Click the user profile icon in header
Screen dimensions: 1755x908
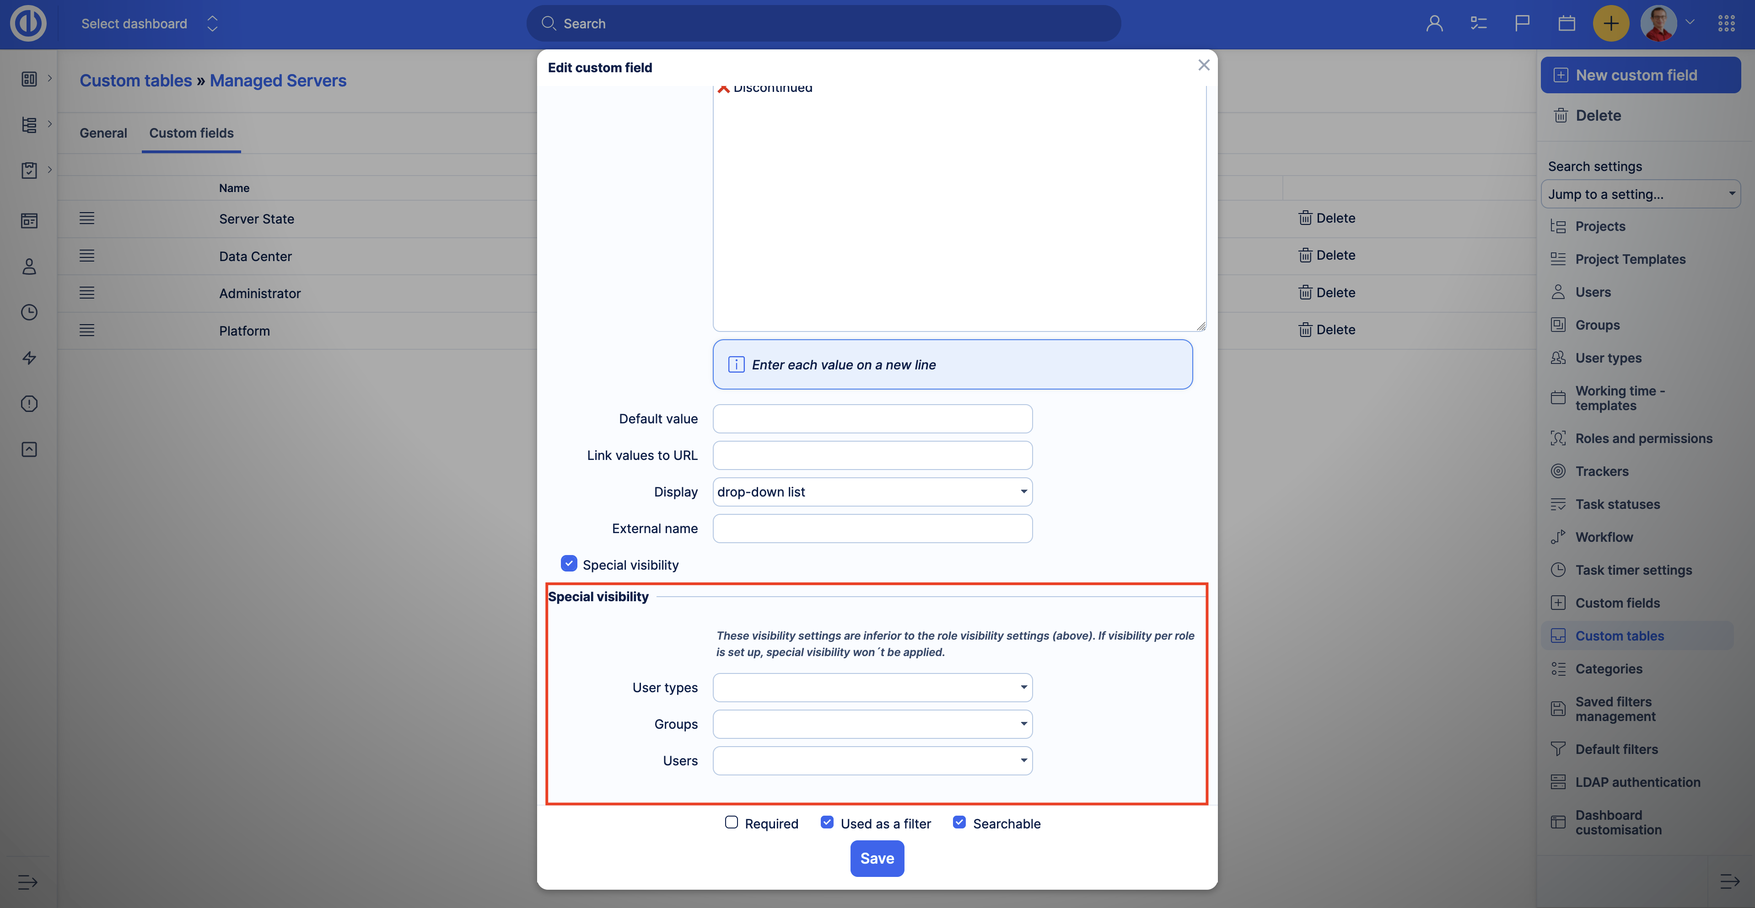pos(1434,24)
